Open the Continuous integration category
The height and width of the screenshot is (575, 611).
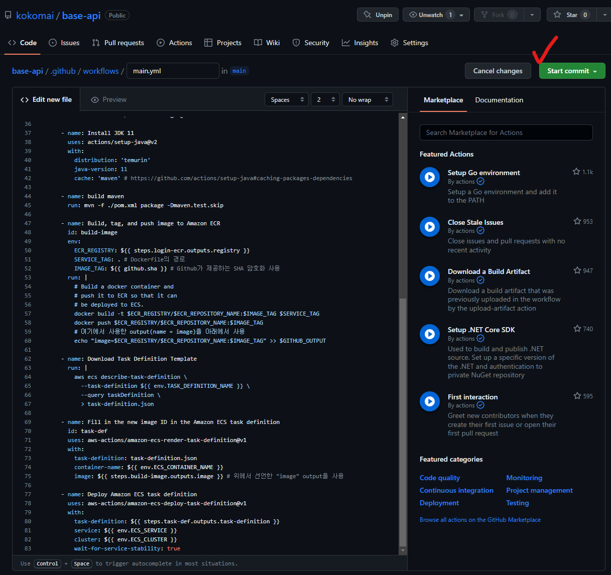pos(456,490)
